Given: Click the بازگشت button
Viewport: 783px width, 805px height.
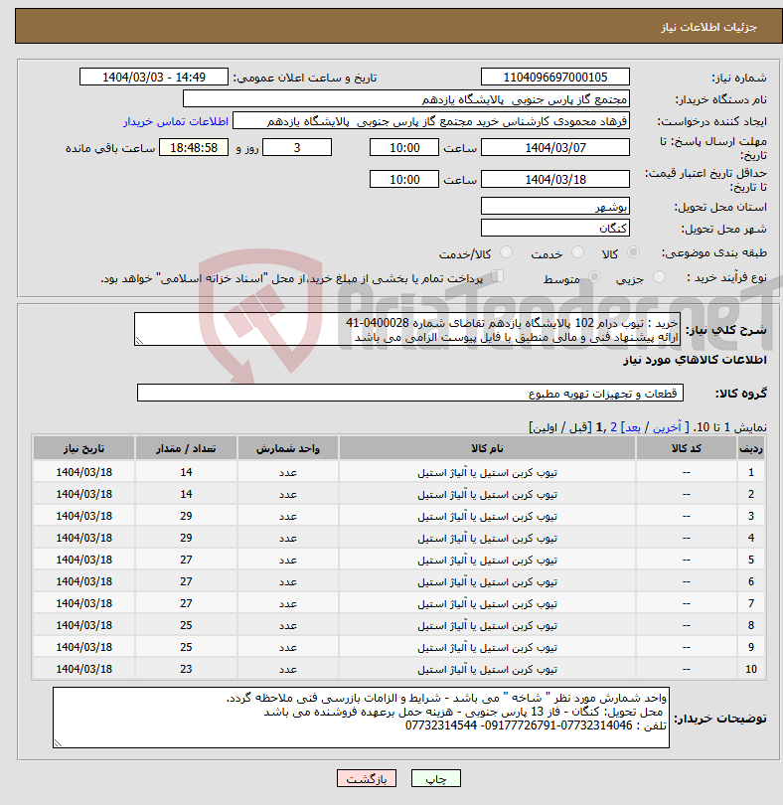Looking at the screenshot, I should tap(367, 778).
